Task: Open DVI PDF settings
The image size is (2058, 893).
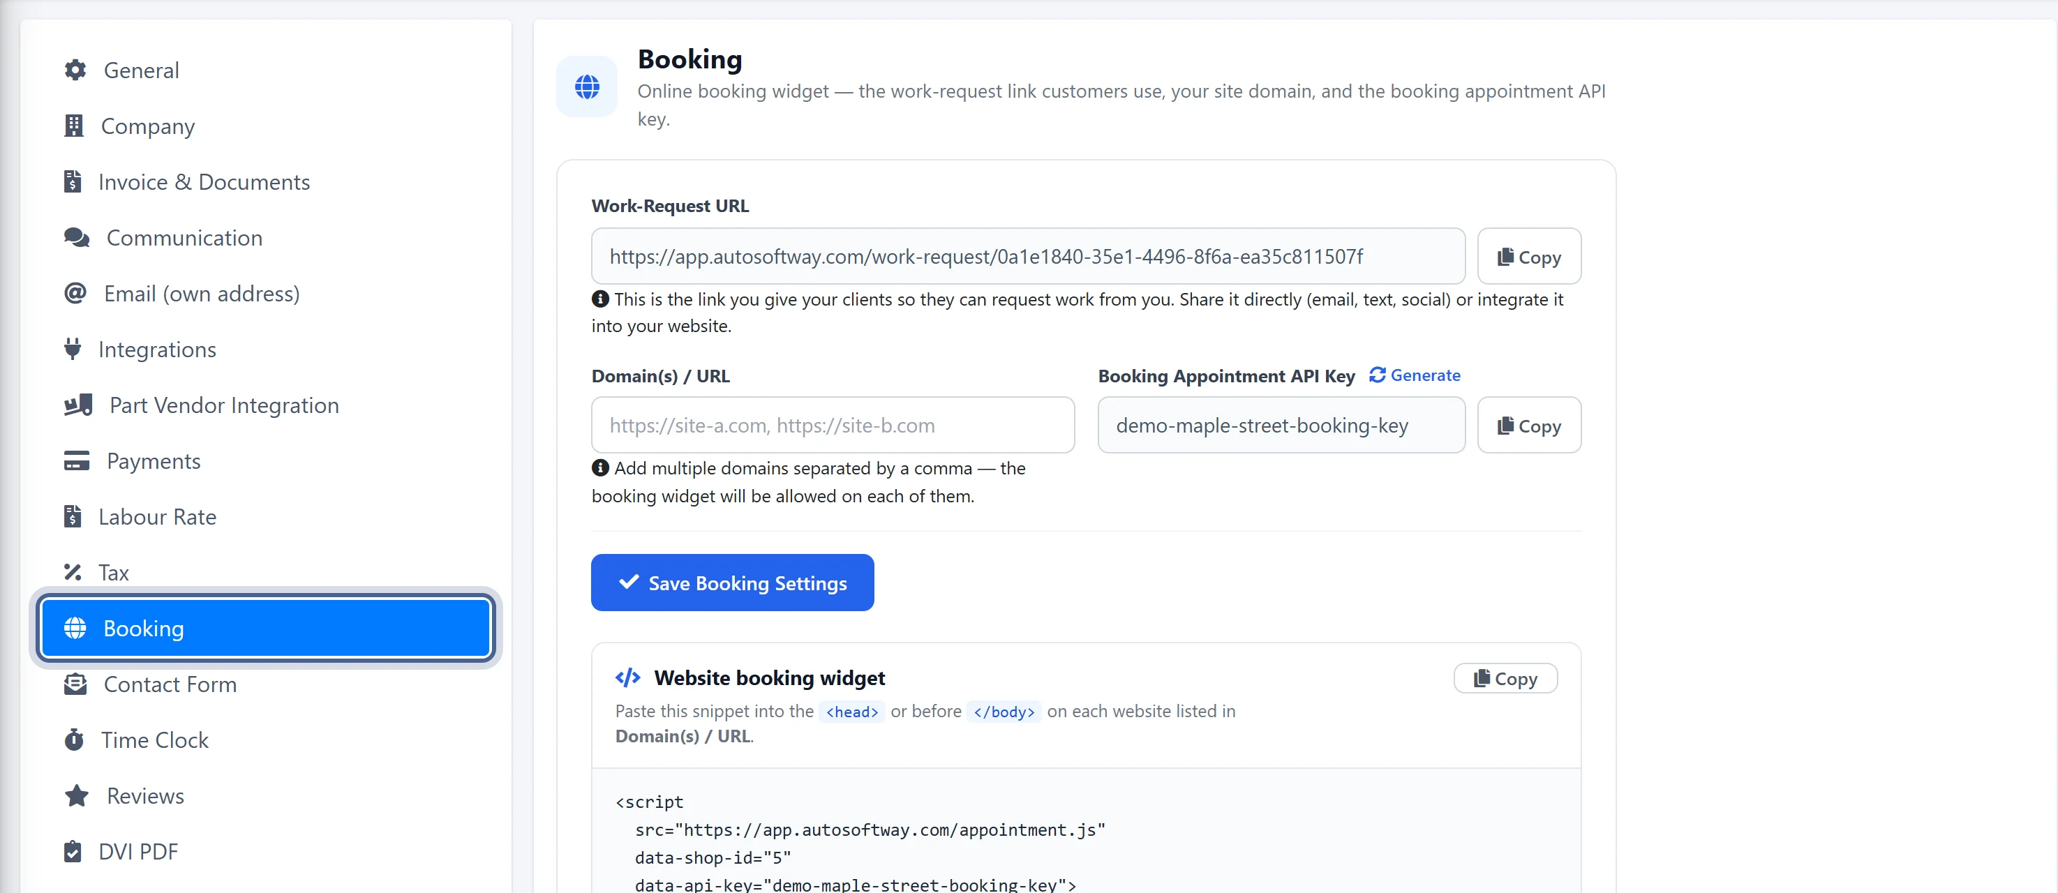Action: 265,851
